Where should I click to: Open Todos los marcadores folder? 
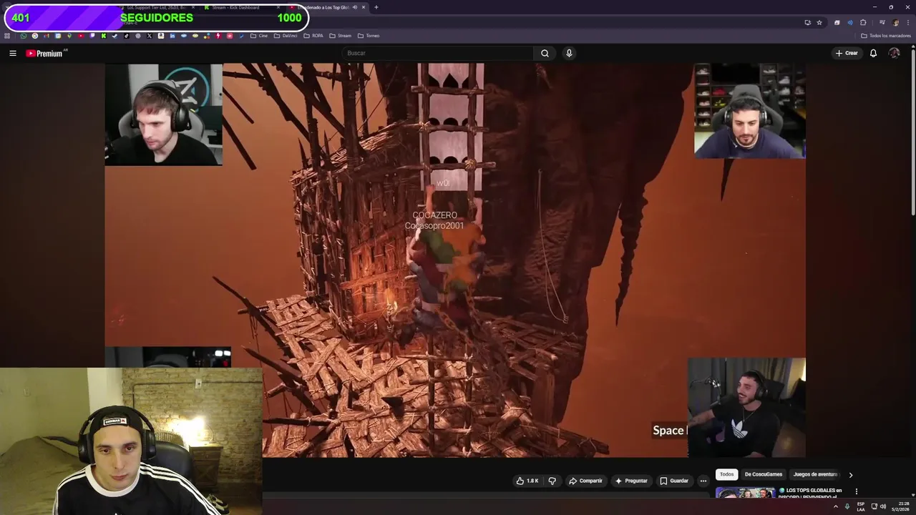(x=886, y=36)
